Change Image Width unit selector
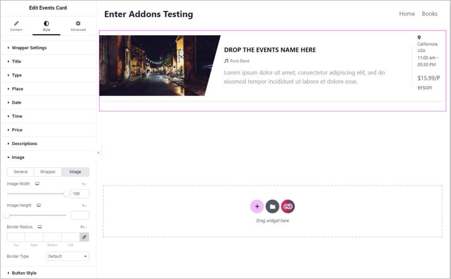Screen dimensions: 451x279 pos(84,184)
